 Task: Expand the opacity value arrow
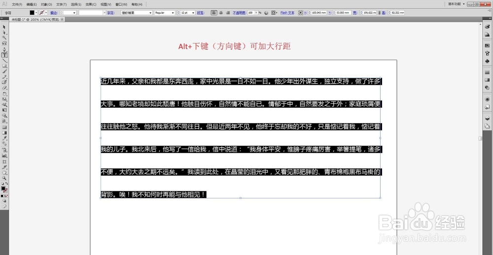coord(256,13)
